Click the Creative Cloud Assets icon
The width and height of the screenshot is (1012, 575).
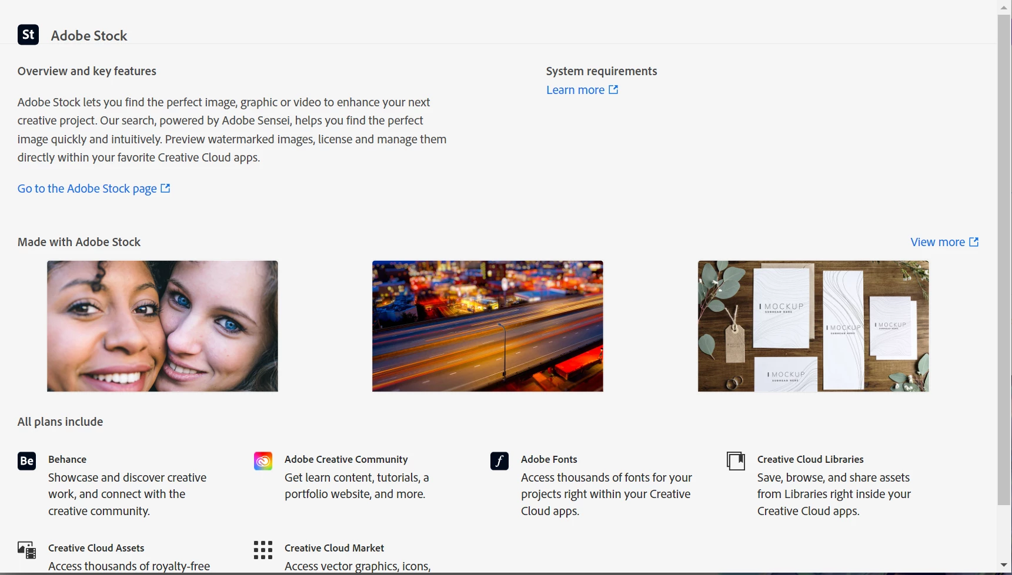coord(27,550)
